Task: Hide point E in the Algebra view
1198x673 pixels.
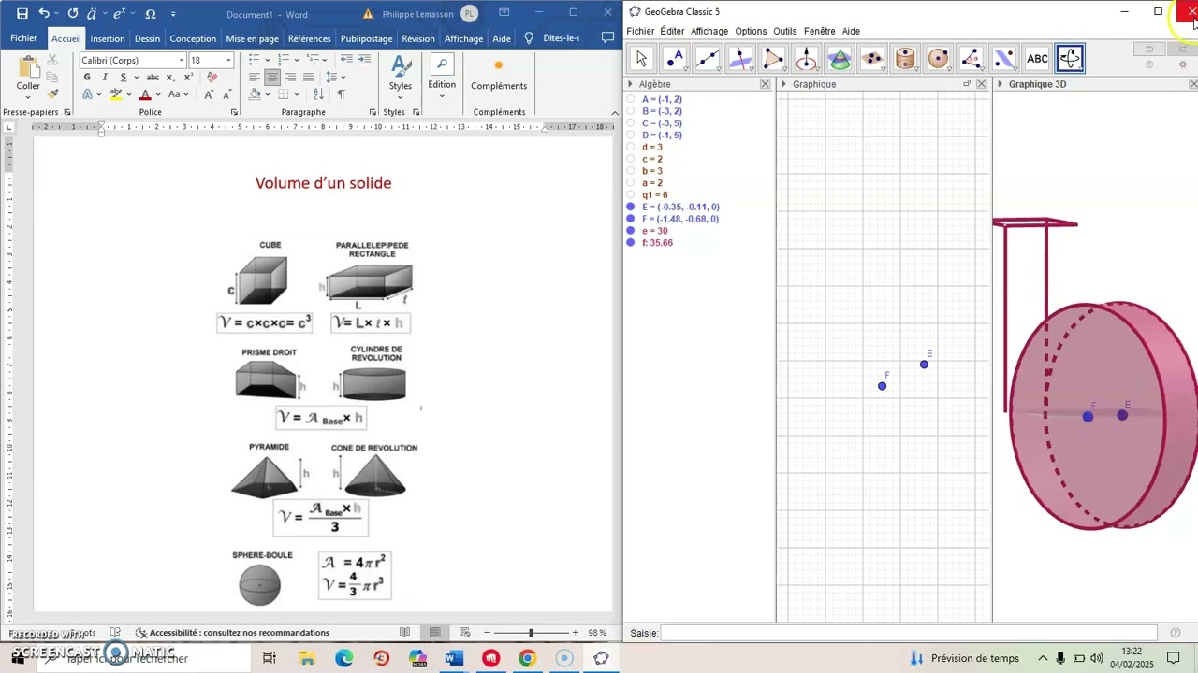Action: click(631, 207)
